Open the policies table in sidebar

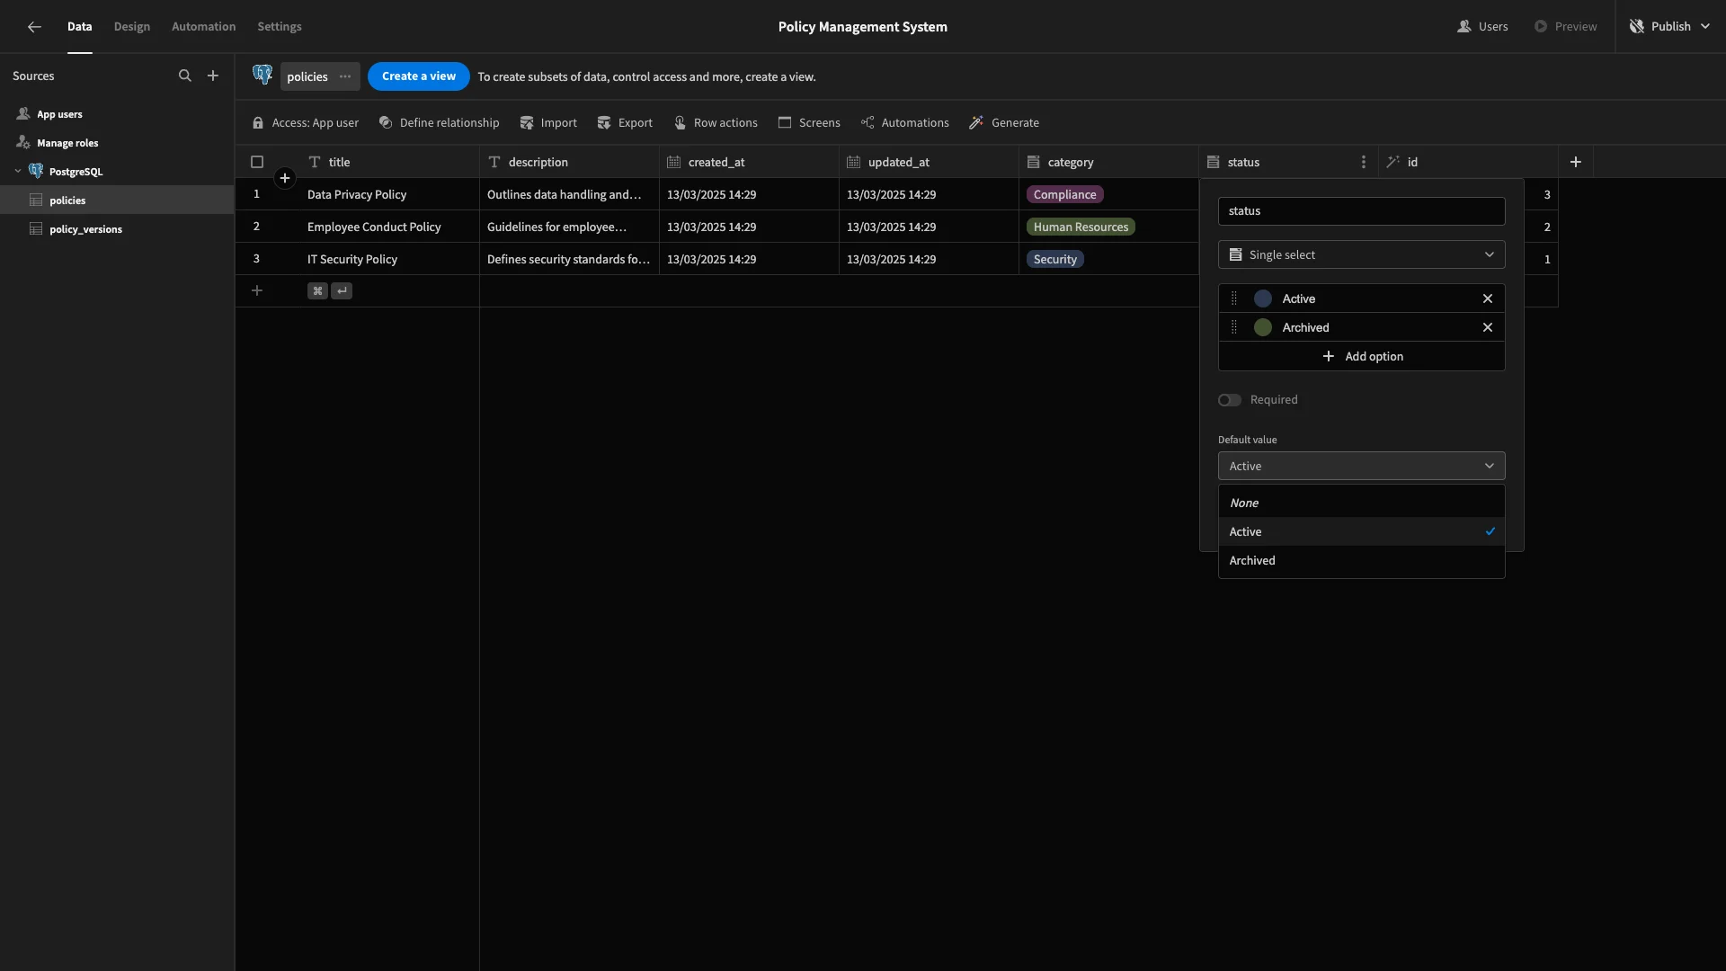pos(117,200)
